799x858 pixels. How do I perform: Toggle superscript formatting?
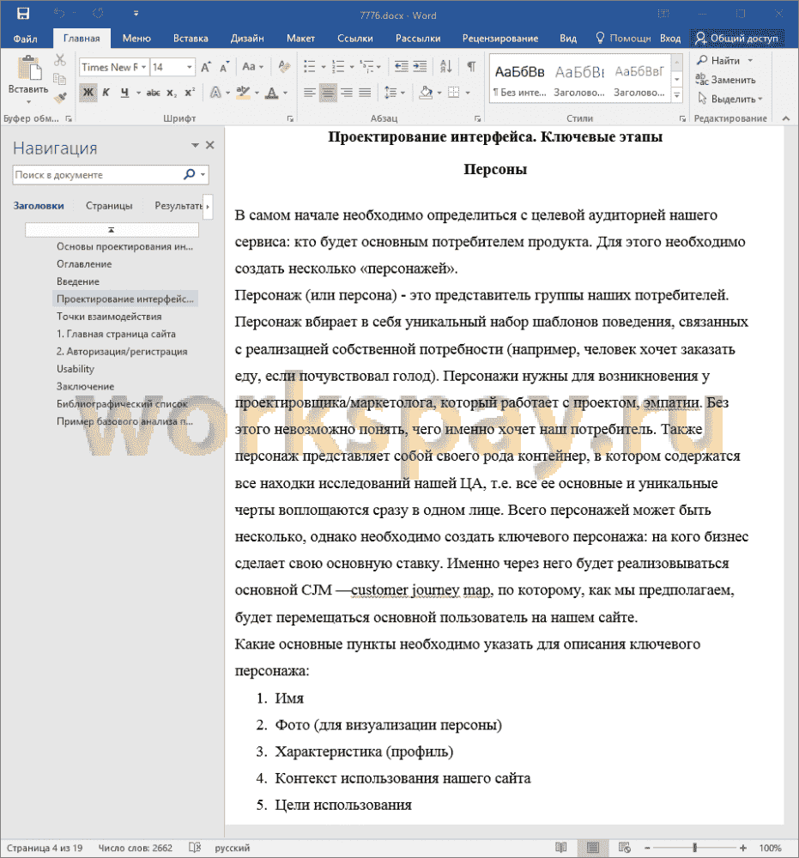point(190,93)
